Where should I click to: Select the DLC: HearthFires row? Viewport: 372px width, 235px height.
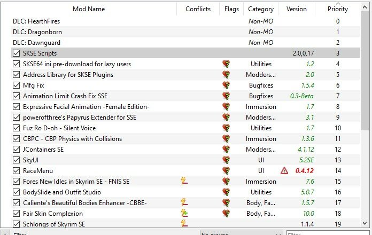pos(185,21)
